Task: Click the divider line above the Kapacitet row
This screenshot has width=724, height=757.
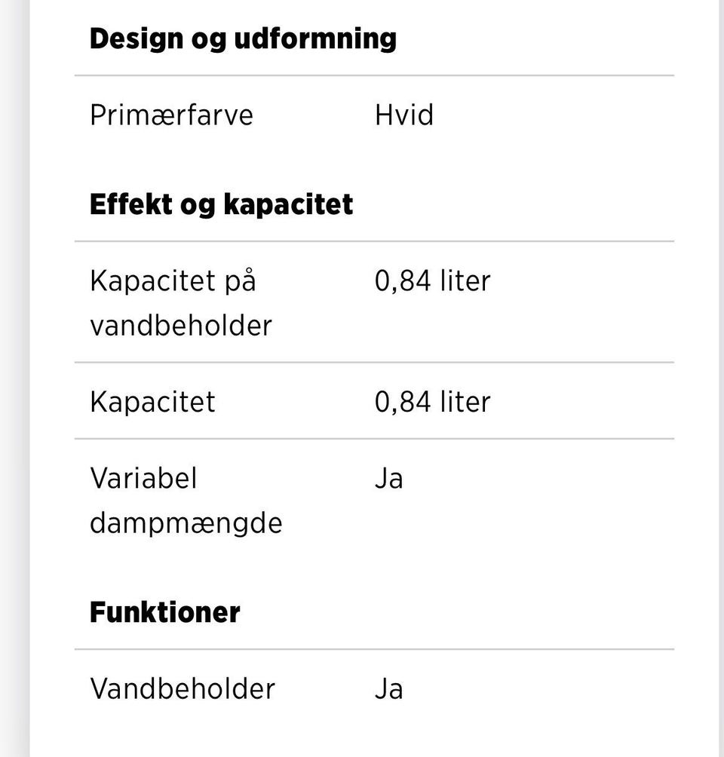Action: point(374,362)
